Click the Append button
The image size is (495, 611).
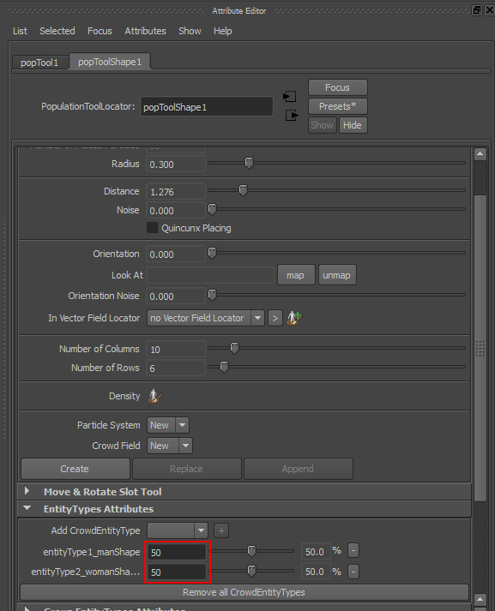tap(298, 469)
